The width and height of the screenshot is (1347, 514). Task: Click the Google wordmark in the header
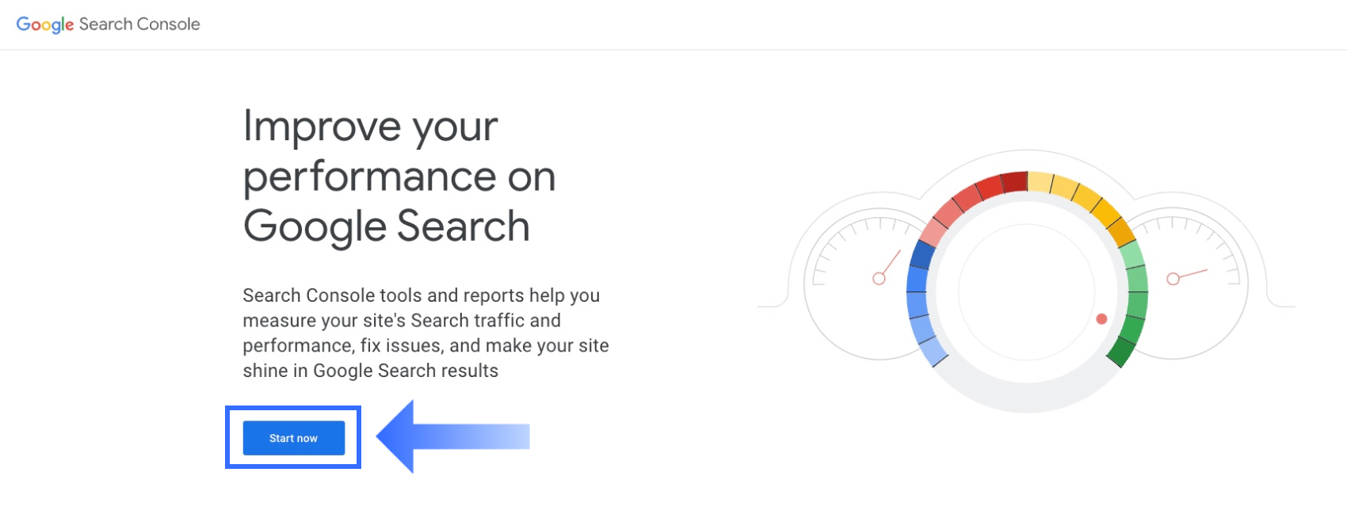point(45,25)
